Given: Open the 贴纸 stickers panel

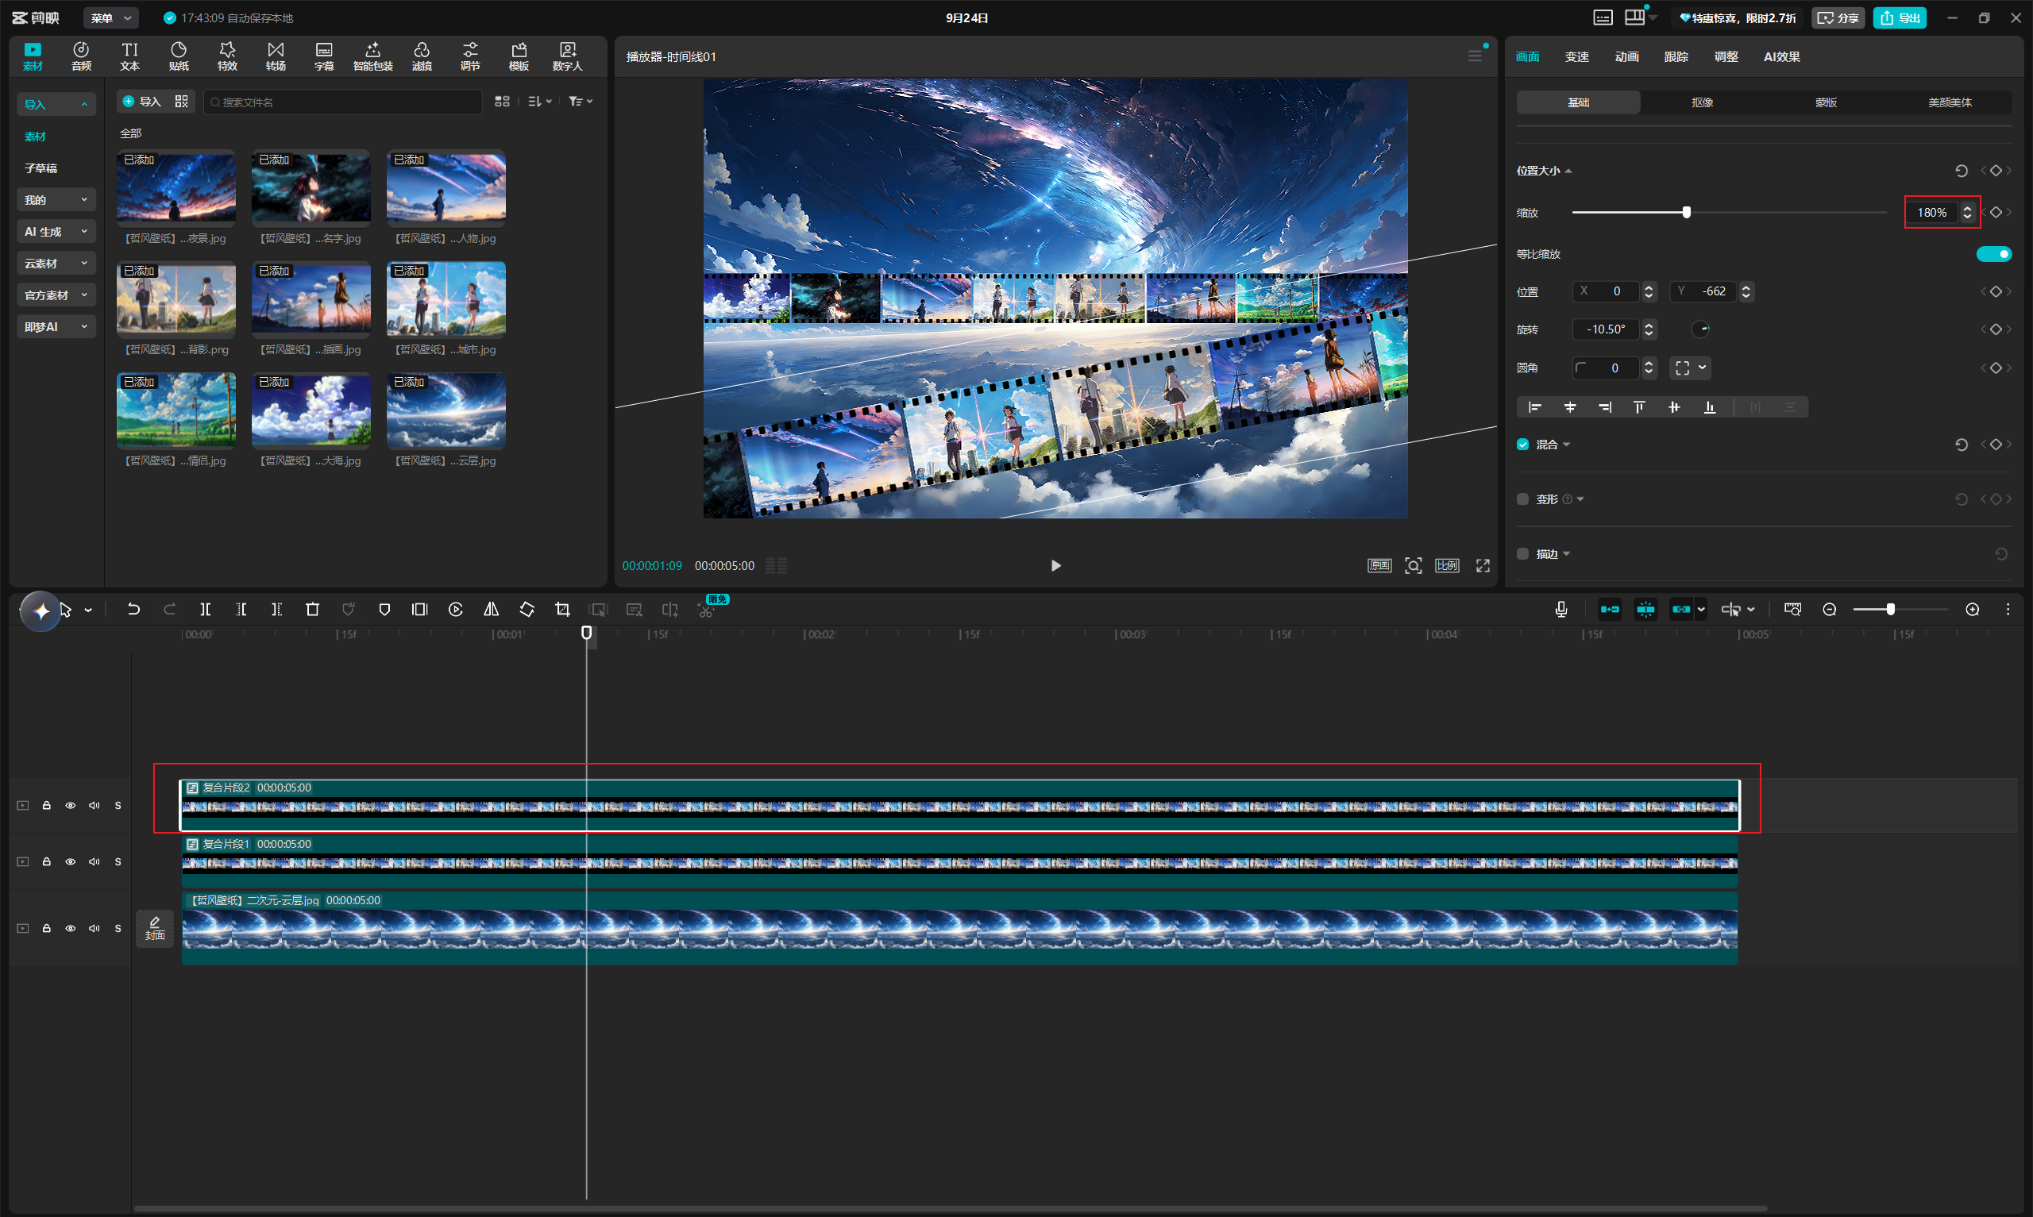Looking at the screenshot, I should (178, 56).
